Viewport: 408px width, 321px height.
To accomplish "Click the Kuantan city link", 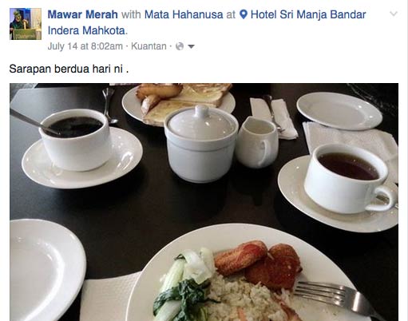I will [x=149, y=46].
